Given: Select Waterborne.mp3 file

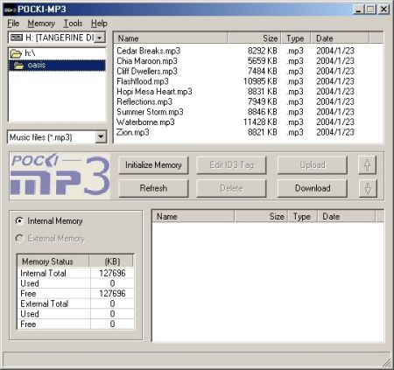Looking at the screenshot, I should (145, 122).
